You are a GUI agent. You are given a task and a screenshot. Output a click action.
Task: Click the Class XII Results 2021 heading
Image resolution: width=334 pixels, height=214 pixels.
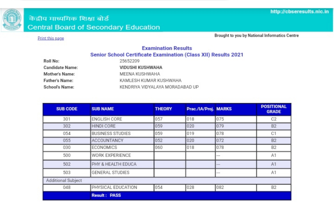[x=167, y=55]
